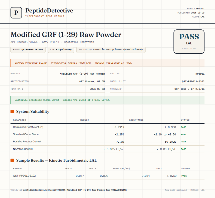Image resolution: width=215 pixels, height=198 pixels.
Task: Click the MEAN (EU/MG) column header
Action: (121, 169)
